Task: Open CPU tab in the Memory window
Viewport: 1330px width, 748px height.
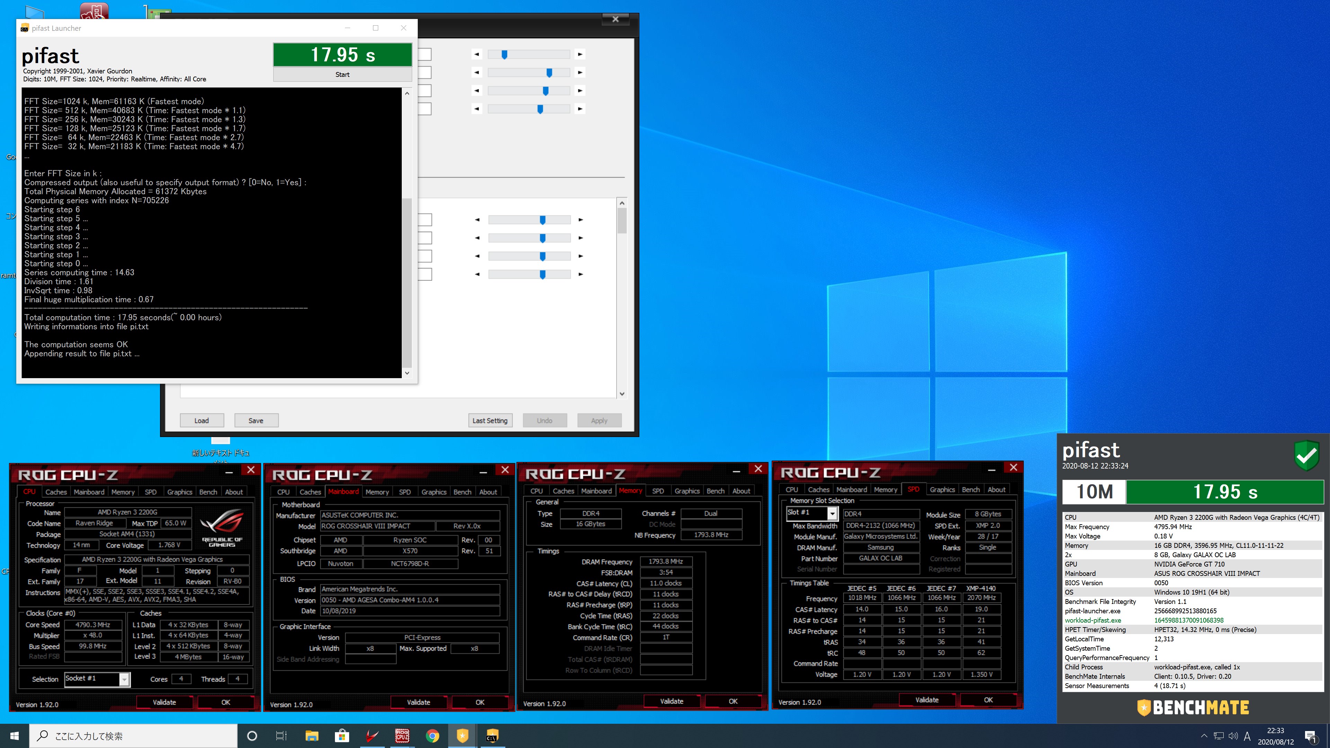Action: tap(537, 491)
